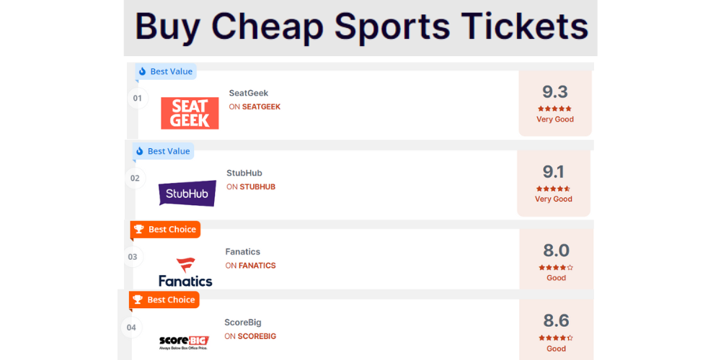This screenshot has height=360, width=721.
Task: Click the ScoreBig logo
Action: point(184,341)
